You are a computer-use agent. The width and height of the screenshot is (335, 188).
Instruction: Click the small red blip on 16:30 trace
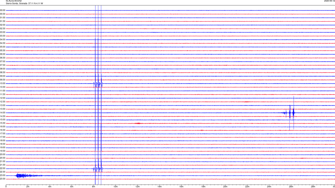(202, 130)
